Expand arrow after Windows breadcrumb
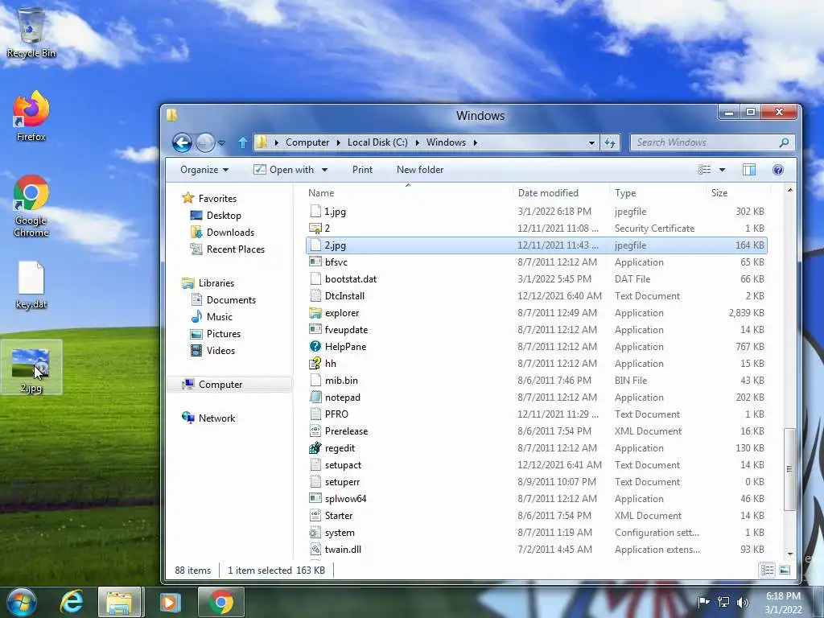The width and height of the screenshot is (824, 618). 475,142
